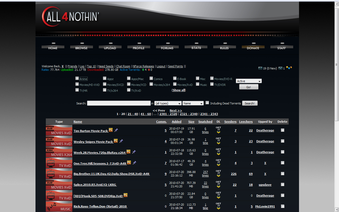Screen dimensions: 339x212
Task: Click Movies X264 category icon
Action: [x=59, y=152]
